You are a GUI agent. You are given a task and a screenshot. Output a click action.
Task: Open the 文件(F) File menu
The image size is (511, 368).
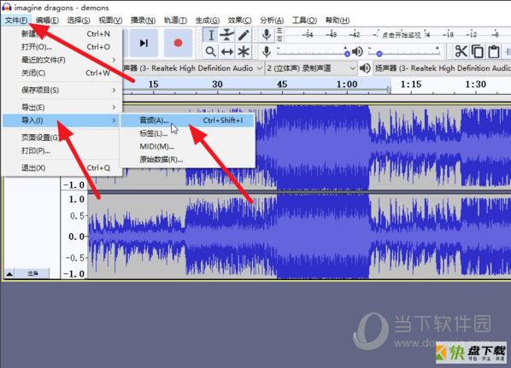pos(16,20)
